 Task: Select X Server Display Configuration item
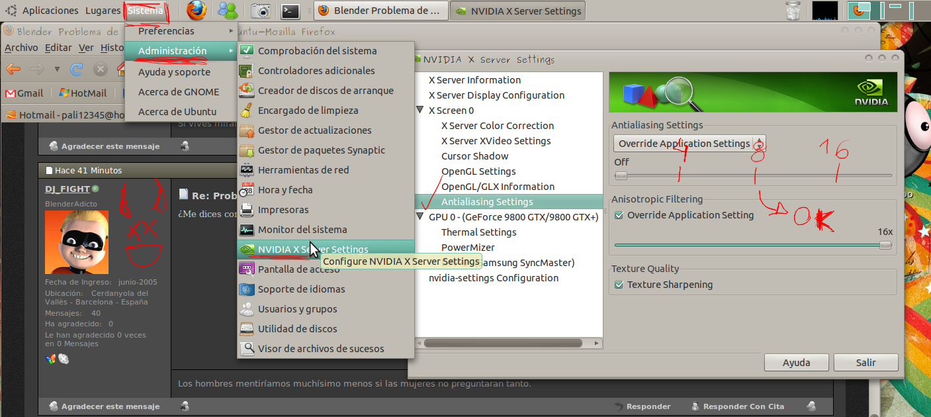click(x=496, y=95)
